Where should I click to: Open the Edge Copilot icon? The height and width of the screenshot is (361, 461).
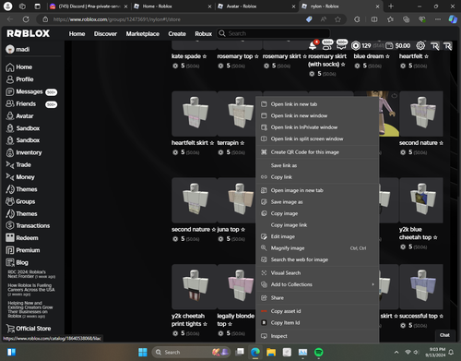pyautogui.click(x=453, y=19)
